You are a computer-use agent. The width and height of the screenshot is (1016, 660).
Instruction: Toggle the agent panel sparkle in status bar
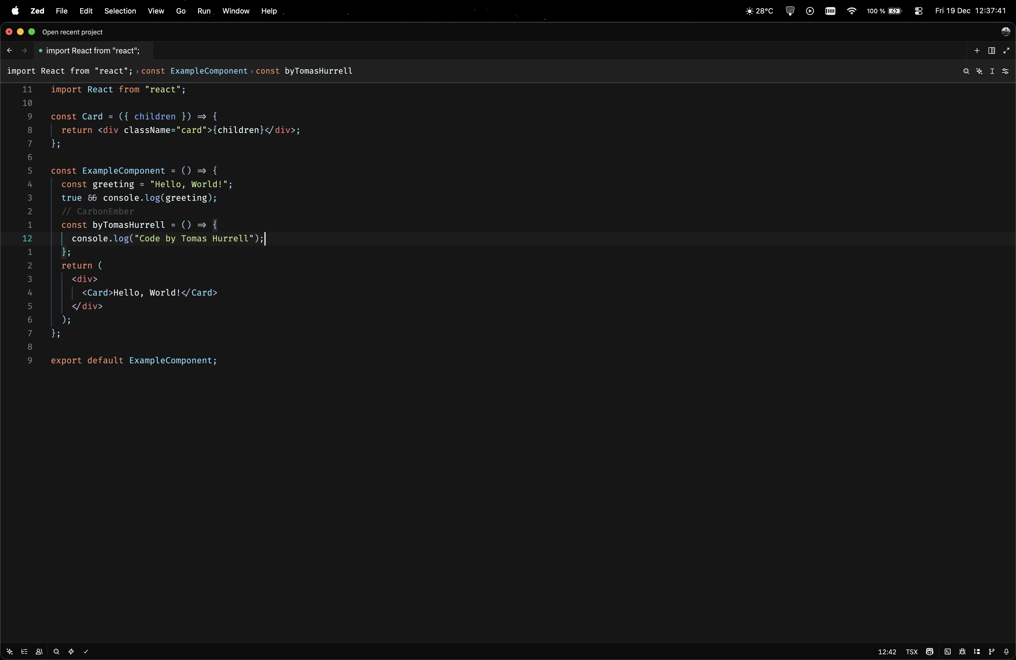pyautogui.click(x=9, y=652)
